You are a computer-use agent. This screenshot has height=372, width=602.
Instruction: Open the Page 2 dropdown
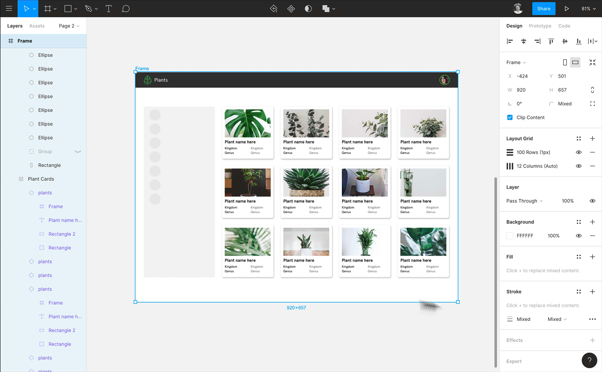[69, 26]
